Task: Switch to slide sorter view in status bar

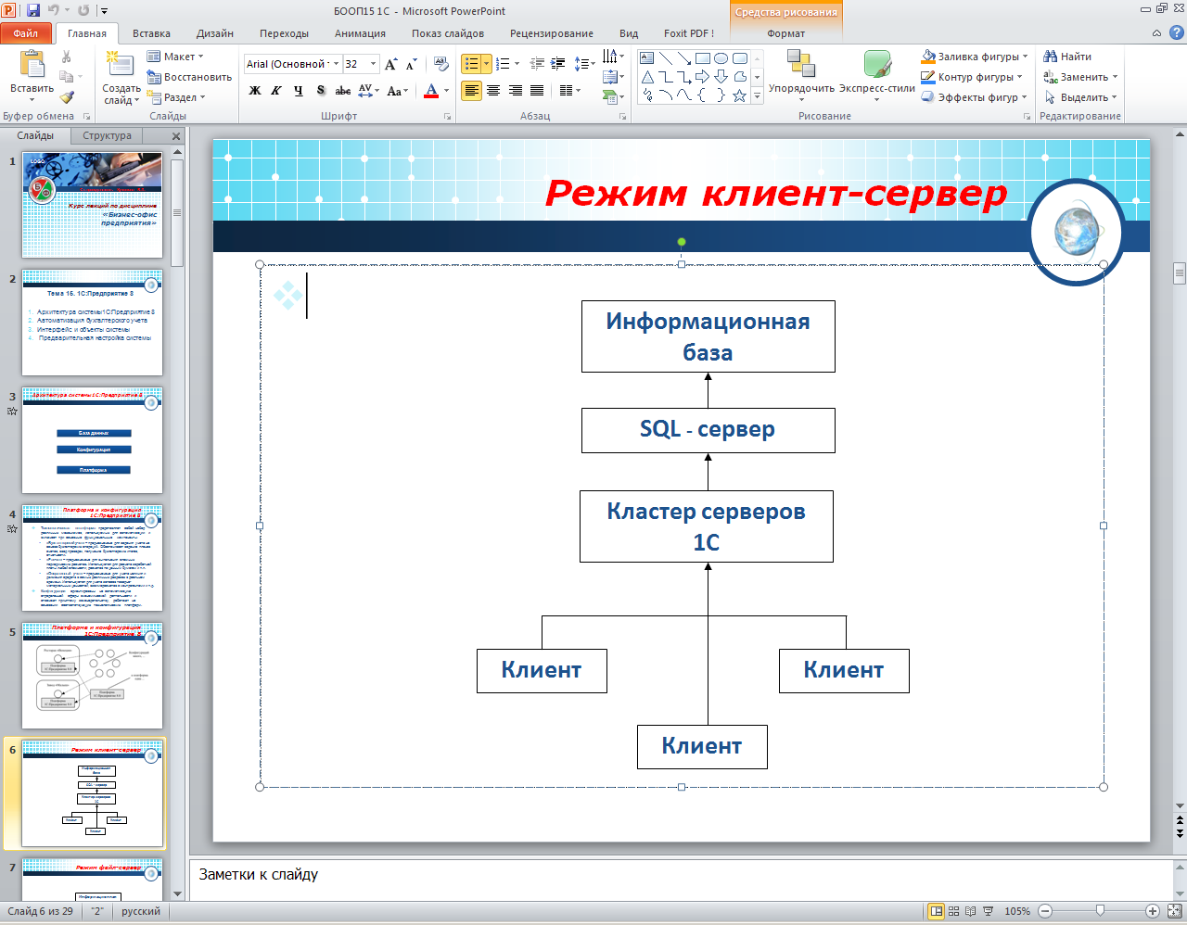Action: tap(953, 911)
